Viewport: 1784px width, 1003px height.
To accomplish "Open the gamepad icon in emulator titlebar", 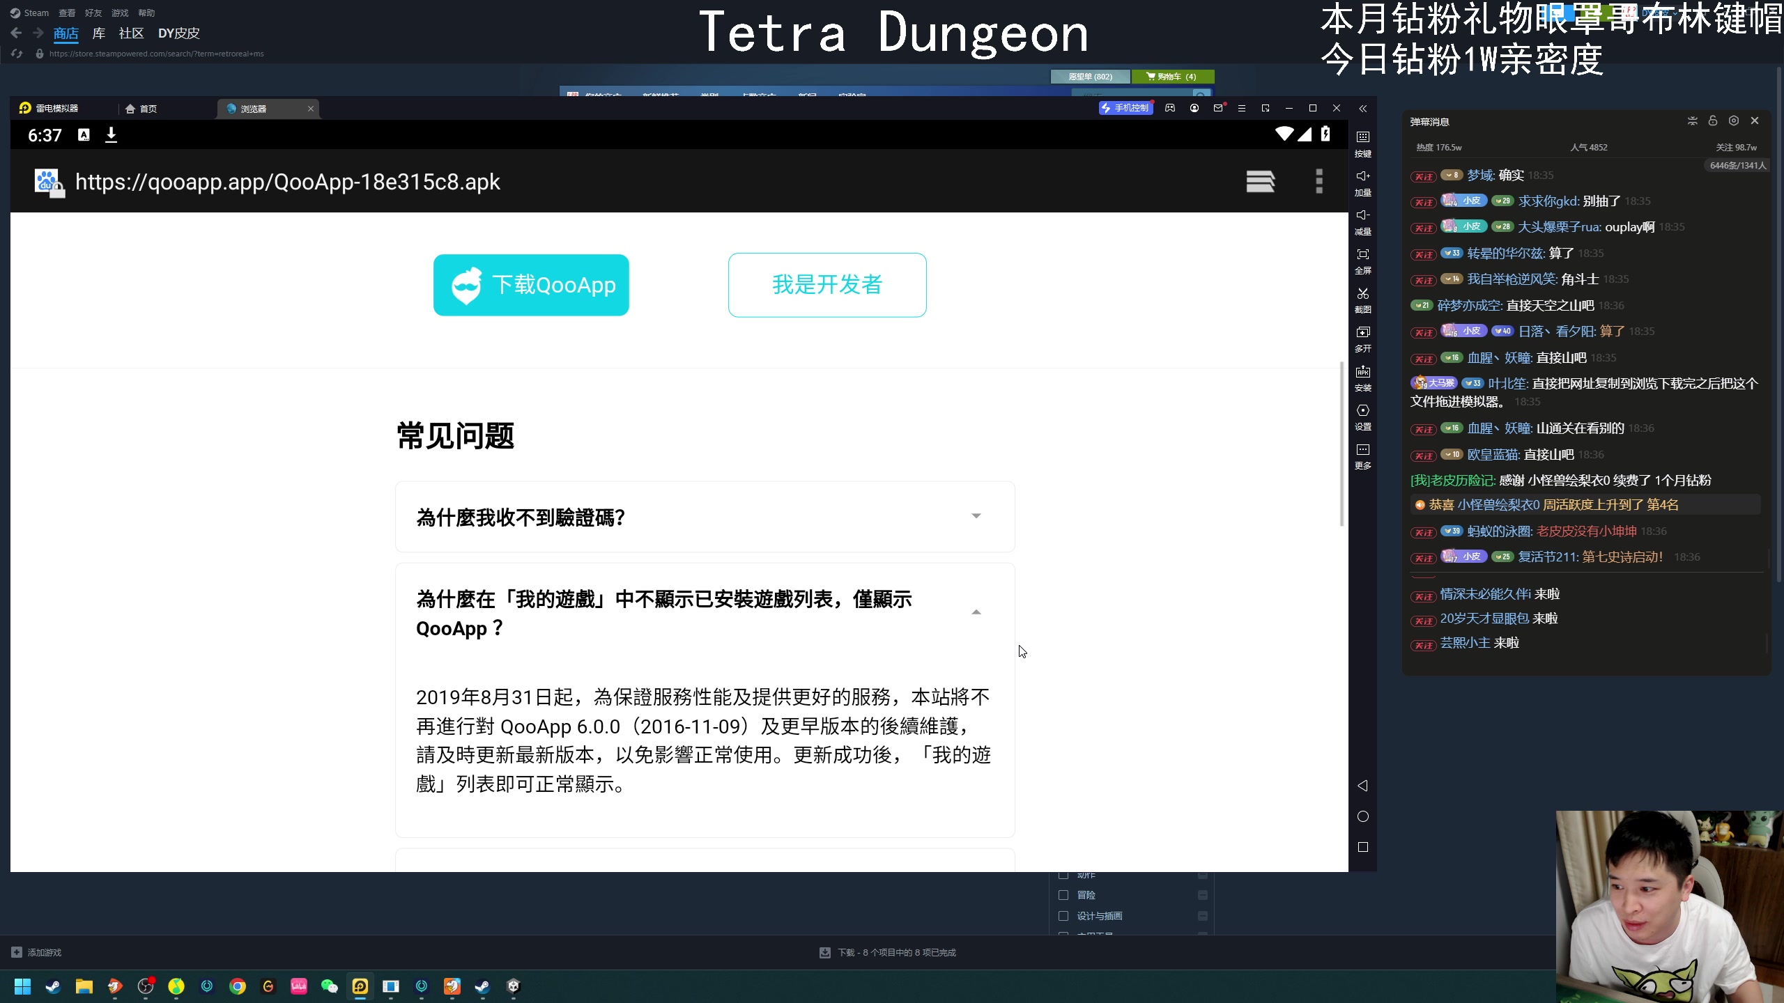I will point(1170,108).
